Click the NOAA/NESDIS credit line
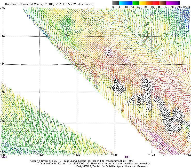Screen dimensions: 191x168 [112, 166]
